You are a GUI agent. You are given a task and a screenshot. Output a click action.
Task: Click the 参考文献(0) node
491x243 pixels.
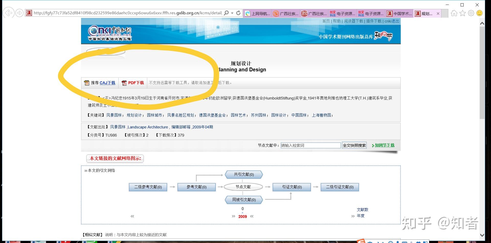pos(196,187)
